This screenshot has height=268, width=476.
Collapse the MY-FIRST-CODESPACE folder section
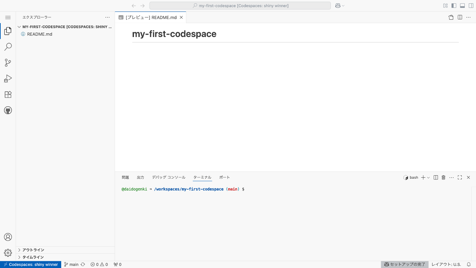(65, 27)
